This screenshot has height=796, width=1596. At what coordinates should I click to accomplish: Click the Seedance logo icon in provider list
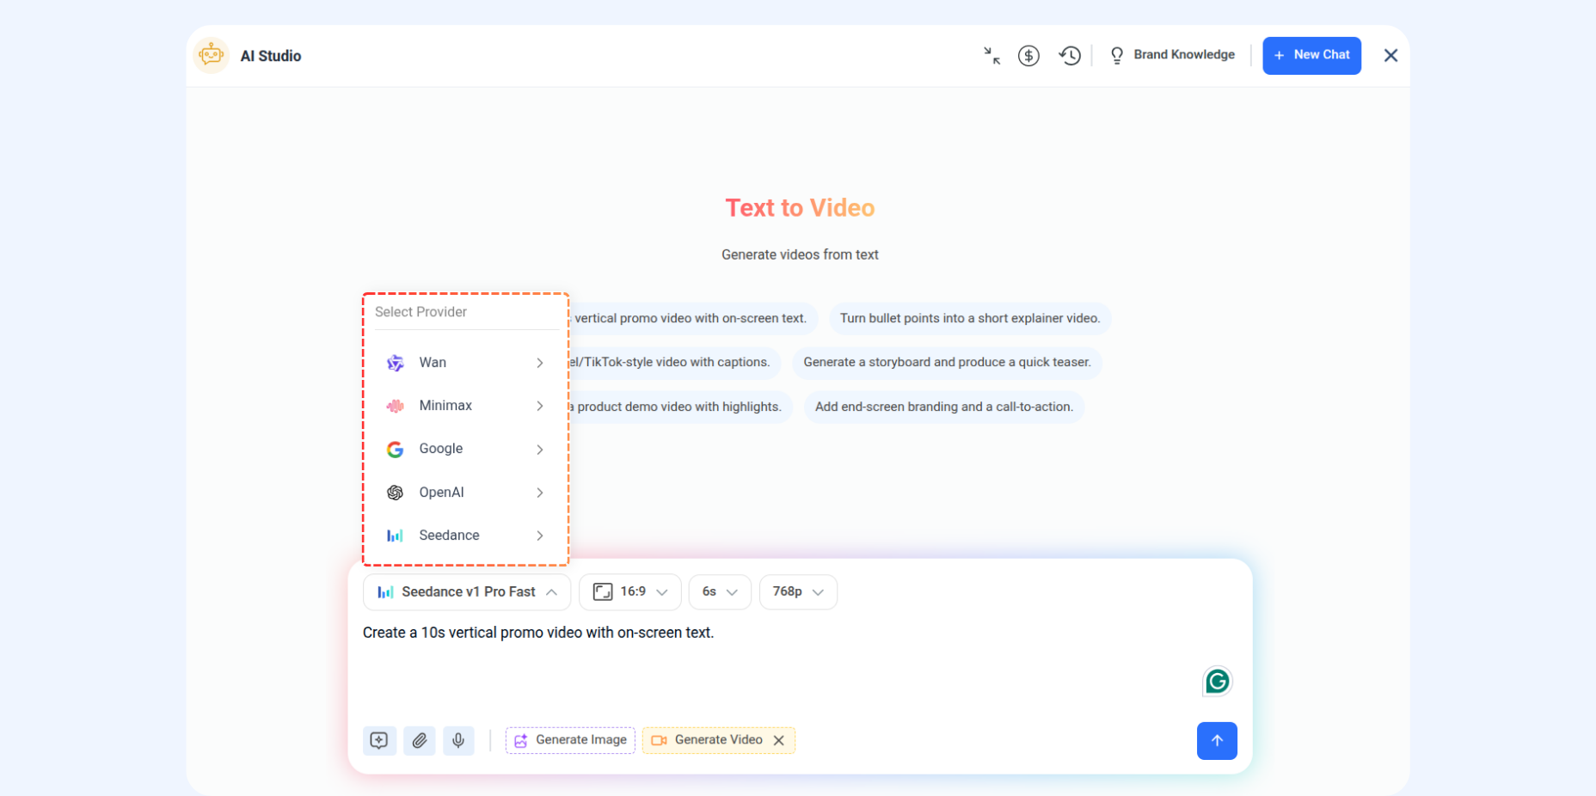[396, 536]
